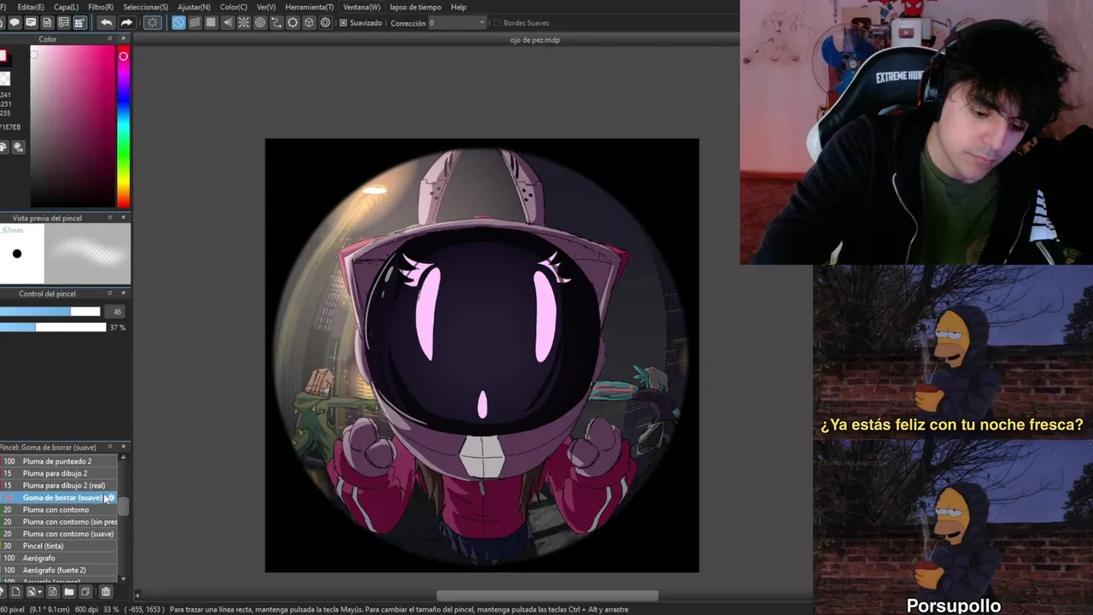Open the Capa(L) menu
The height and width of the screenshot is (615, 1093).
[x=66, y=7]
